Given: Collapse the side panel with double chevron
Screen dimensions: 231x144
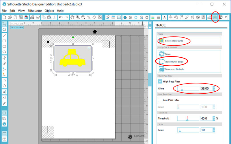Looking at the screenshot, I should tap(150, 23).
